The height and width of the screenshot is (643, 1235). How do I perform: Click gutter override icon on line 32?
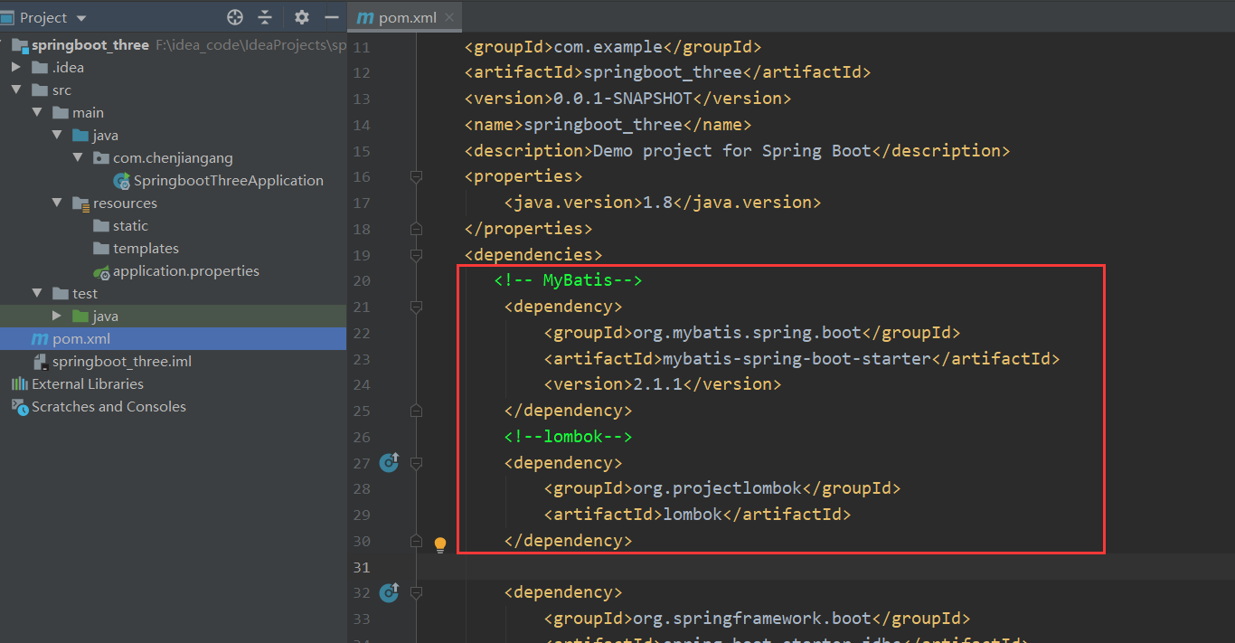(390, 592)
